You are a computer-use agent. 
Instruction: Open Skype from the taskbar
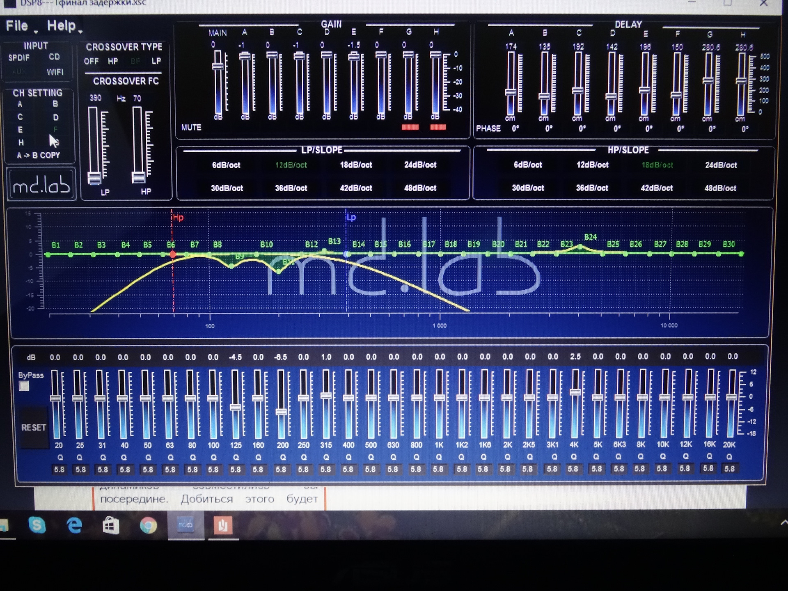point(37,525)
